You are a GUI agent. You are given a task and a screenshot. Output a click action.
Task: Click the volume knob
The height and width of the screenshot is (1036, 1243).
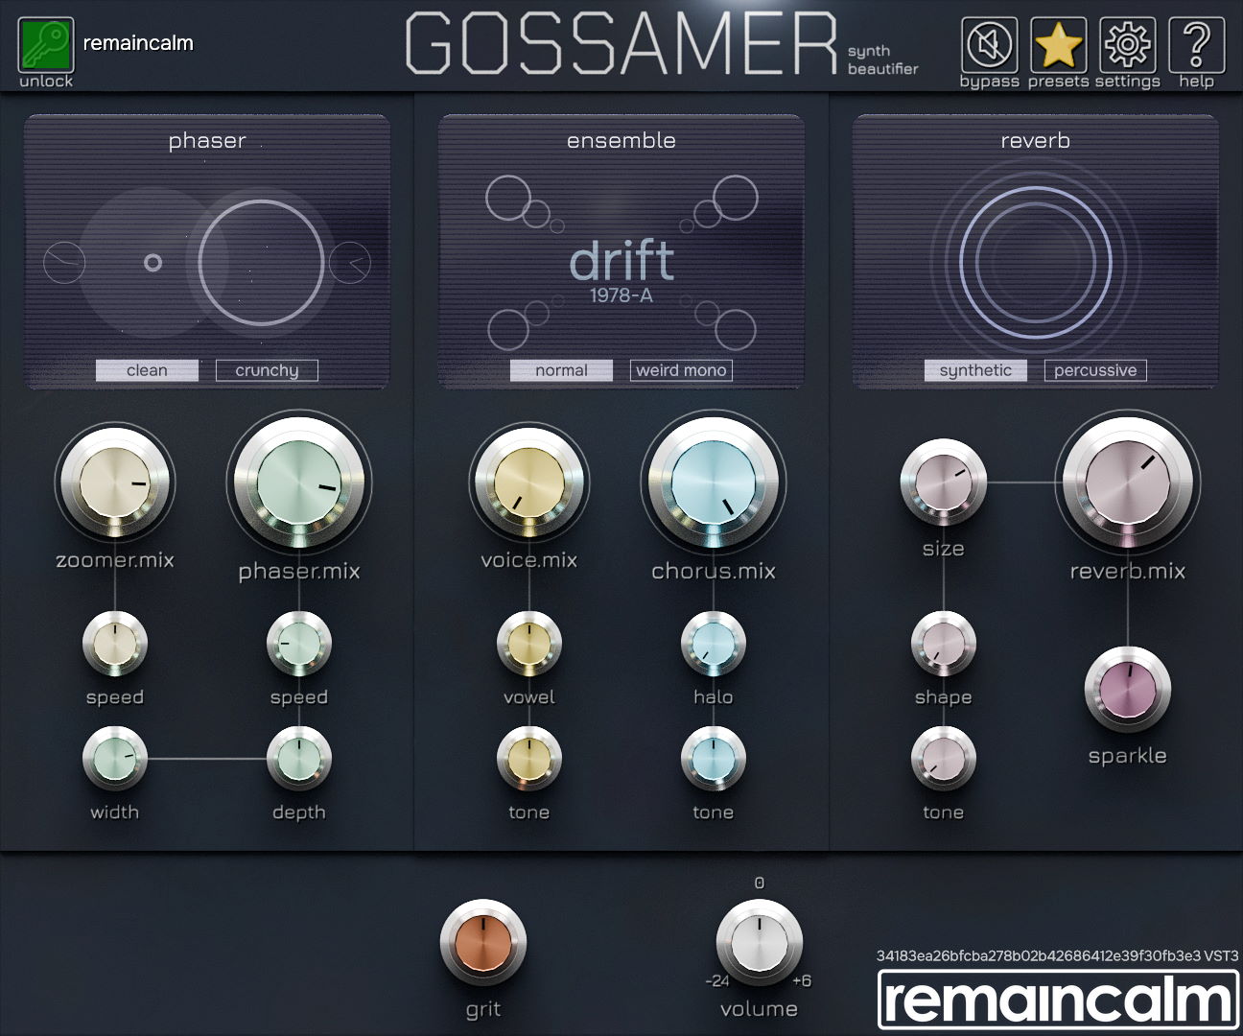[x=759, y=943]
